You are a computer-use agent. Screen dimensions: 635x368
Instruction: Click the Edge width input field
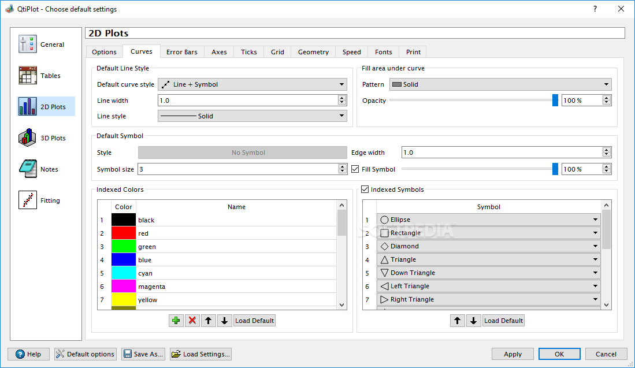click(502, 153)
